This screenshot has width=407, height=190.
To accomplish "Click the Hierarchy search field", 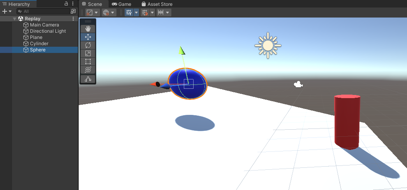I will coord(45,12).
